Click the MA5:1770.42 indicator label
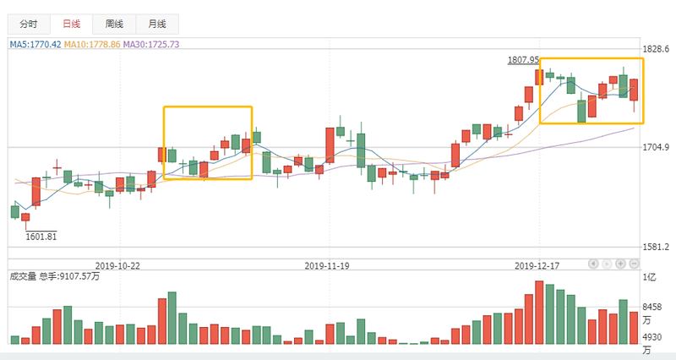The height and width of the screenshot is (360, 676). coord(35,44)
